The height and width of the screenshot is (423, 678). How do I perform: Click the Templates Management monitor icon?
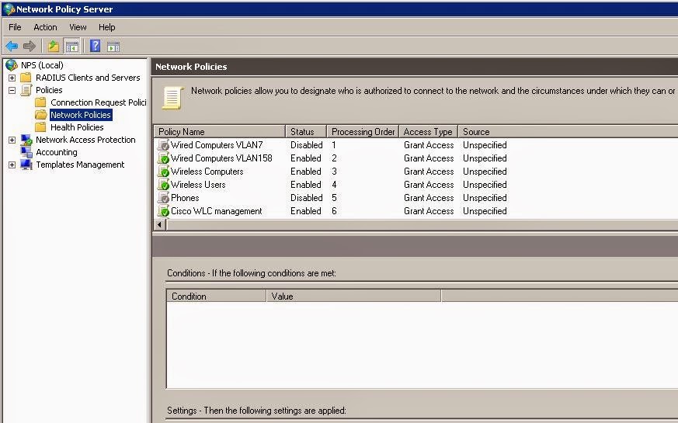click(26, 165)
